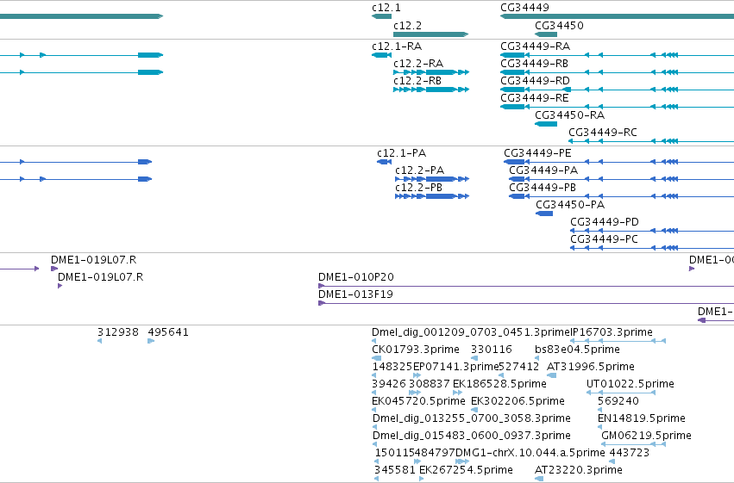
Task: Select the DME1-013F19 BAC label
Action: 355,294
